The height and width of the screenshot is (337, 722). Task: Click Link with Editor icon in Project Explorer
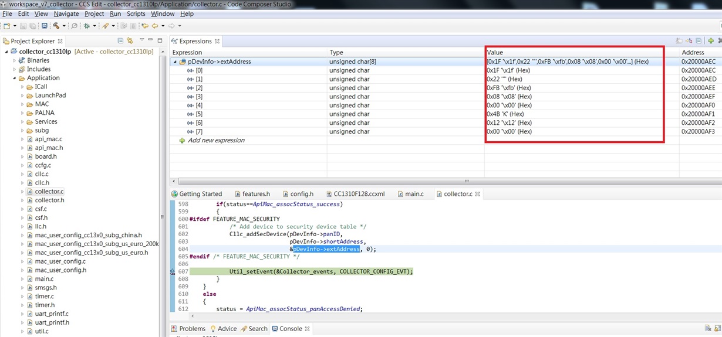tap(130, 41)
